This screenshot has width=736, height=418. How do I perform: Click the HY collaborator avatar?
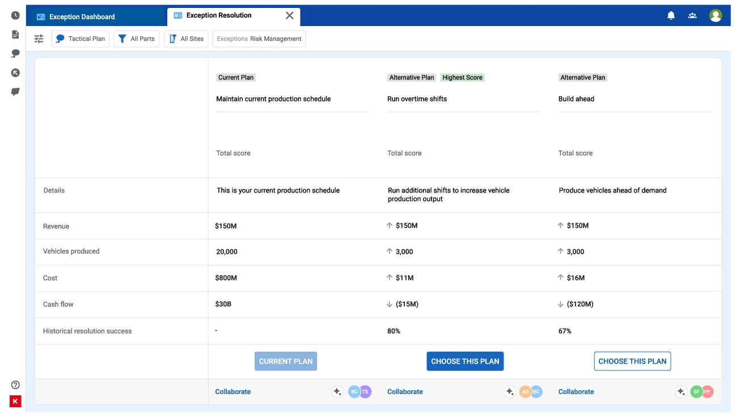(x=708, y=391)
